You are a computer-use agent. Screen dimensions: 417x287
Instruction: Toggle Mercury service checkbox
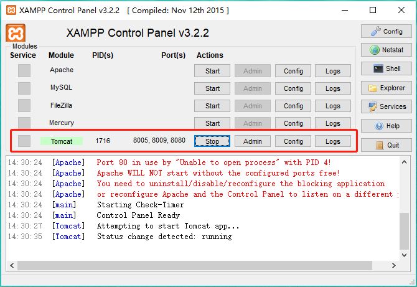point(24,123)
